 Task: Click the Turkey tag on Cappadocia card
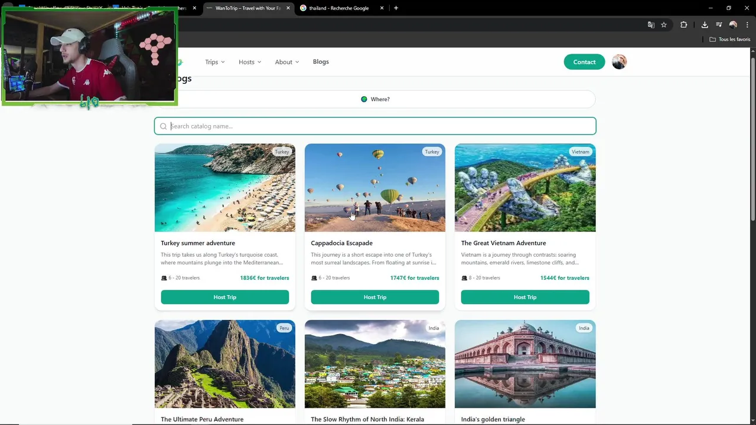(432, 152)
